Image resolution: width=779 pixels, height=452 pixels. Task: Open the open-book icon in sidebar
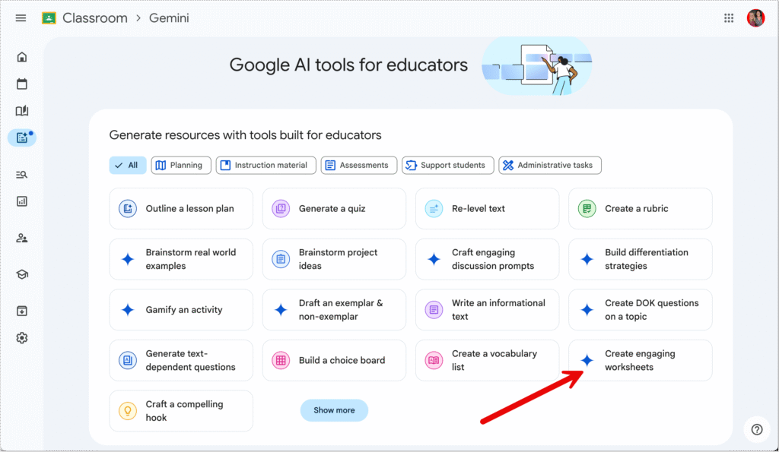point(22,111)
